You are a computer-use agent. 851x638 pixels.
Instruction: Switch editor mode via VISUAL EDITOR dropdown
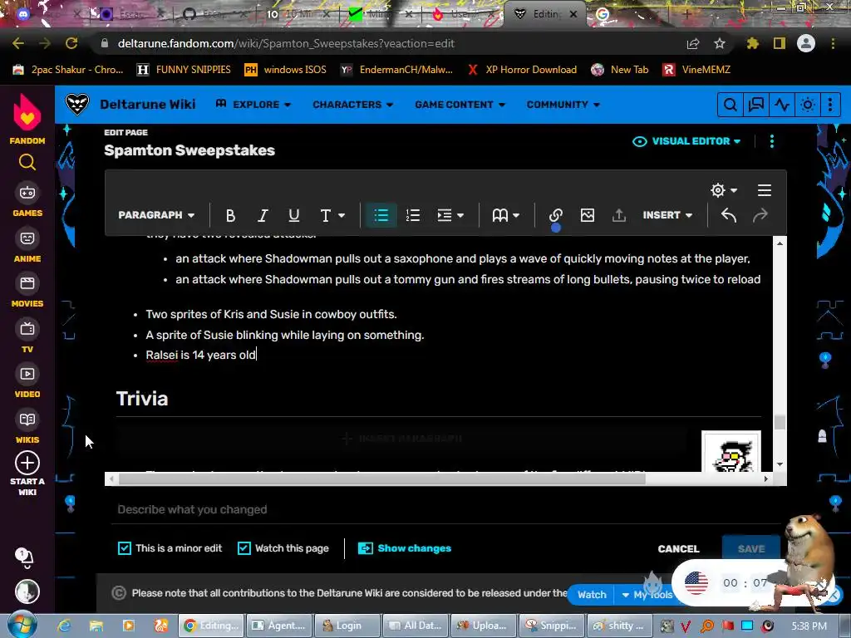tap(686, 141)
